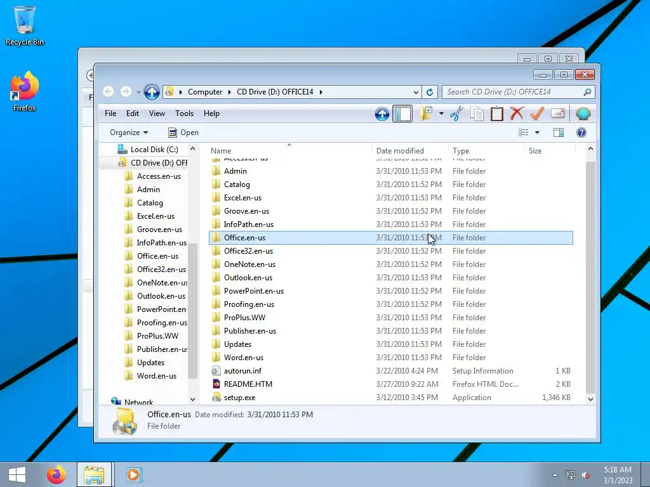Select the Admin folder in file list

(x=390, y=171)
